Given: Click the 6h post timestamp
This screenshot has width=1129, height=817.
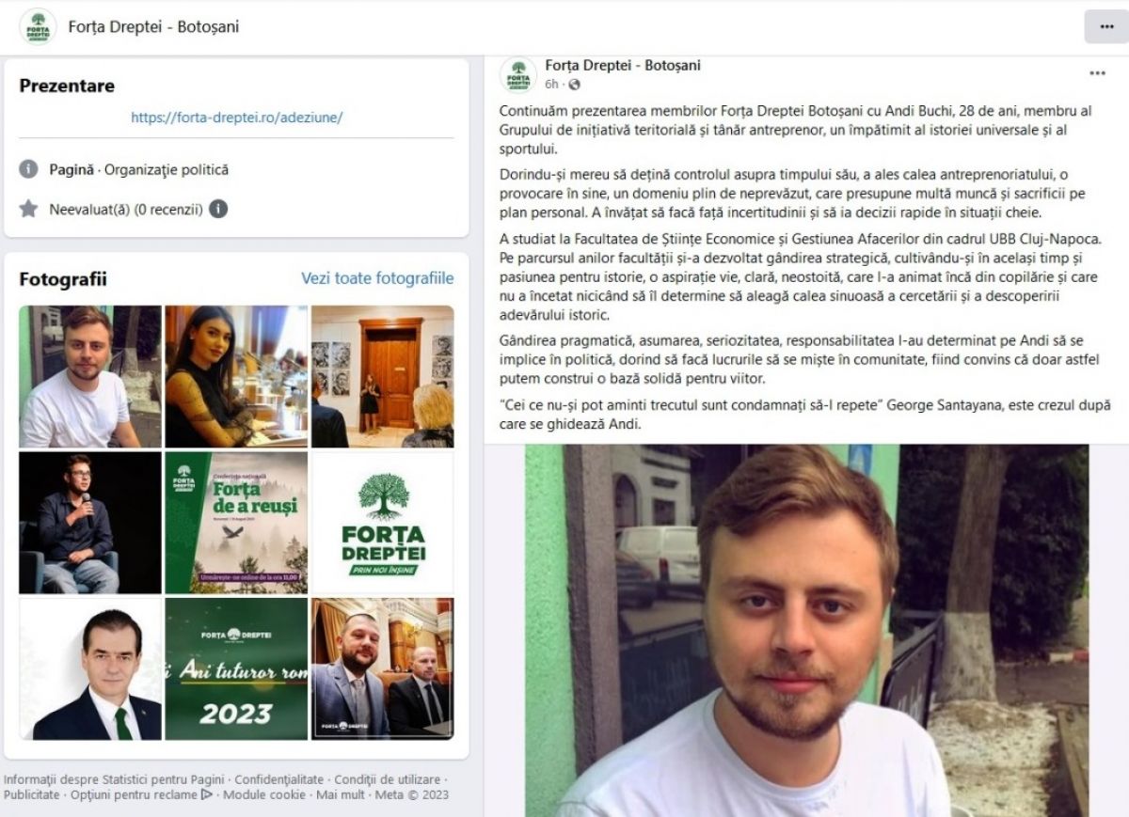Looking at the screenshot, I should 551,85.
